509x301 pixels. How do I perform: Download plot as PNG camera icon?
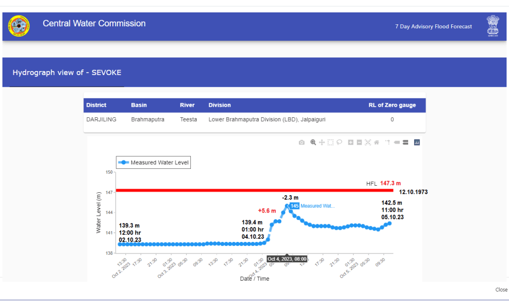click(302, 143)
